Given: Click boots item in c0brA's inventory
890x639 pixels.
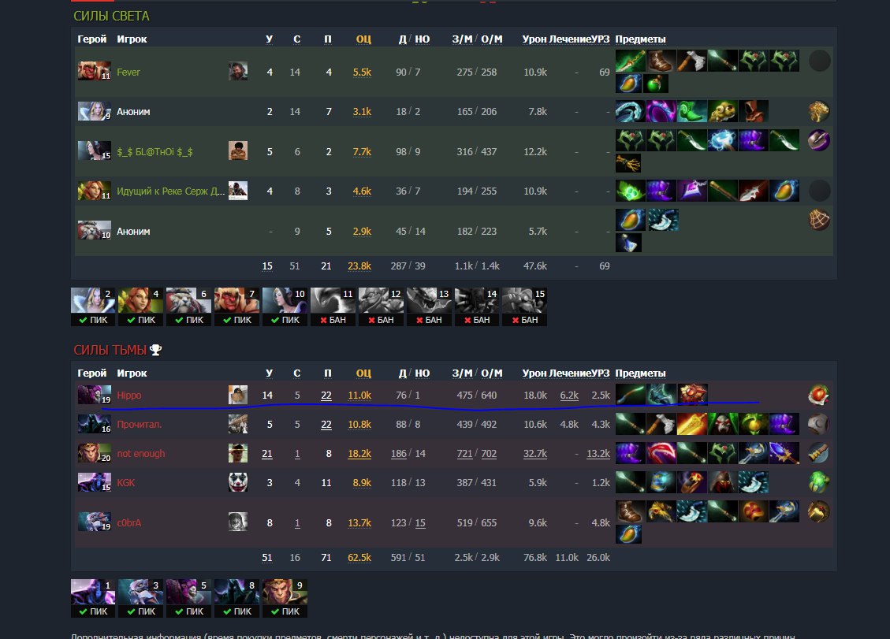Looking at the screenshot, I should [x=630, y=511].
